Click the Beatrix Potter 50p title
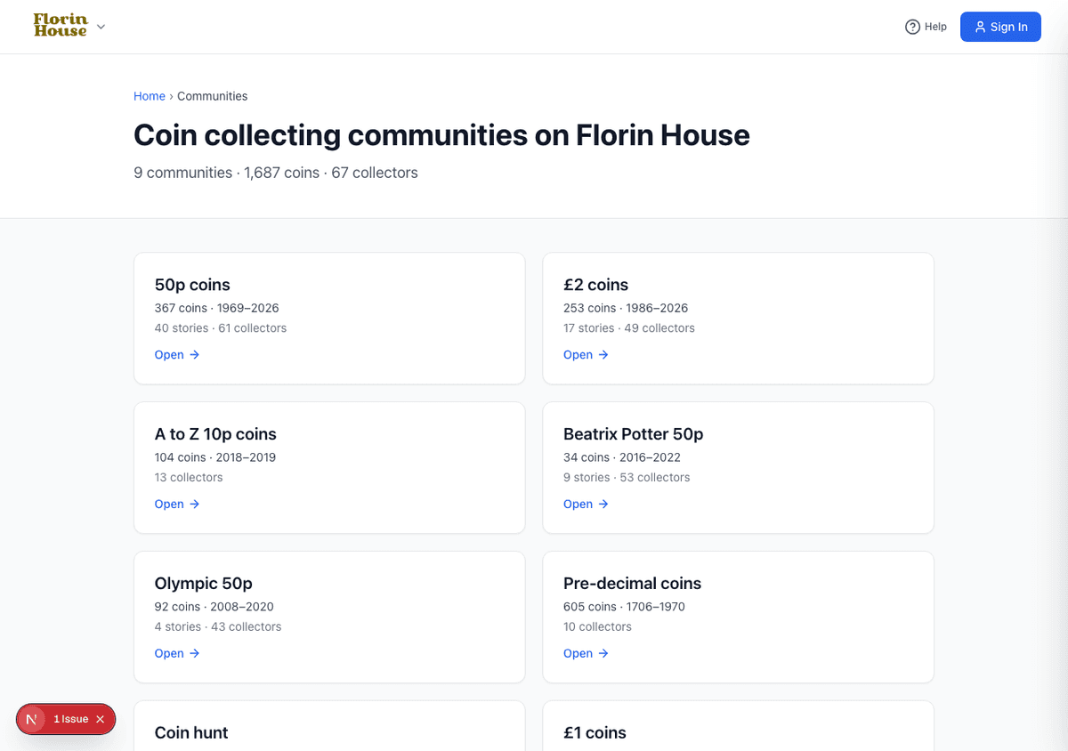Image resolution: width=1068 pixels, height=751 pixels. 634,434
